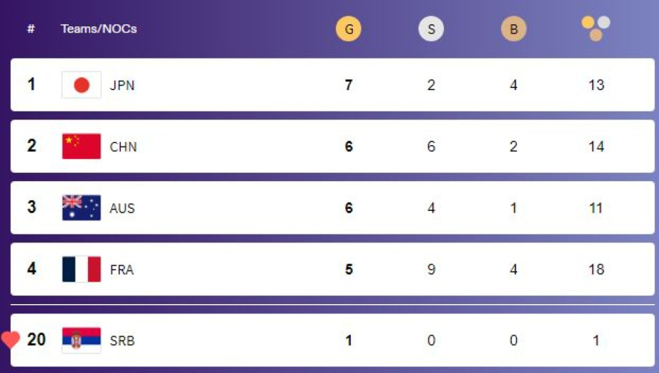Click the silver medal S column icon
This screenshot has width=659, height=373.
click(431, 29)
